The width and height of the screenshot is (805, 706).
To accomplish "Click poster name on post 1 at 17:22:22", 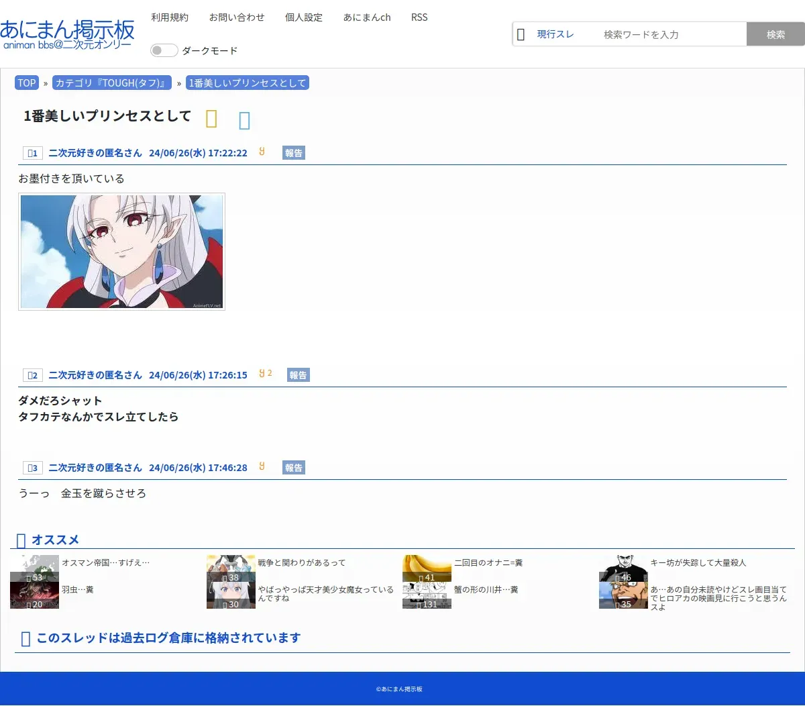I will pos(95,153).
